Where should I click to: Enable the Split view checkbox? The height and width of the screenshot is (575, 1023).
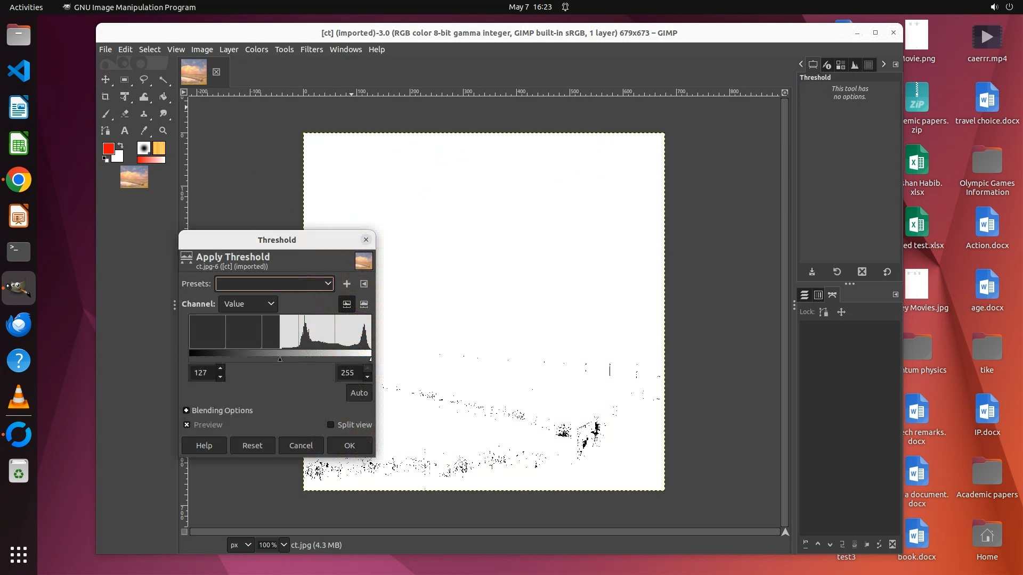[x=330, y=425]
